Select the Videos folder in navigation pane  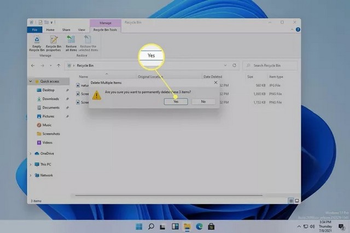click(47, 142)
